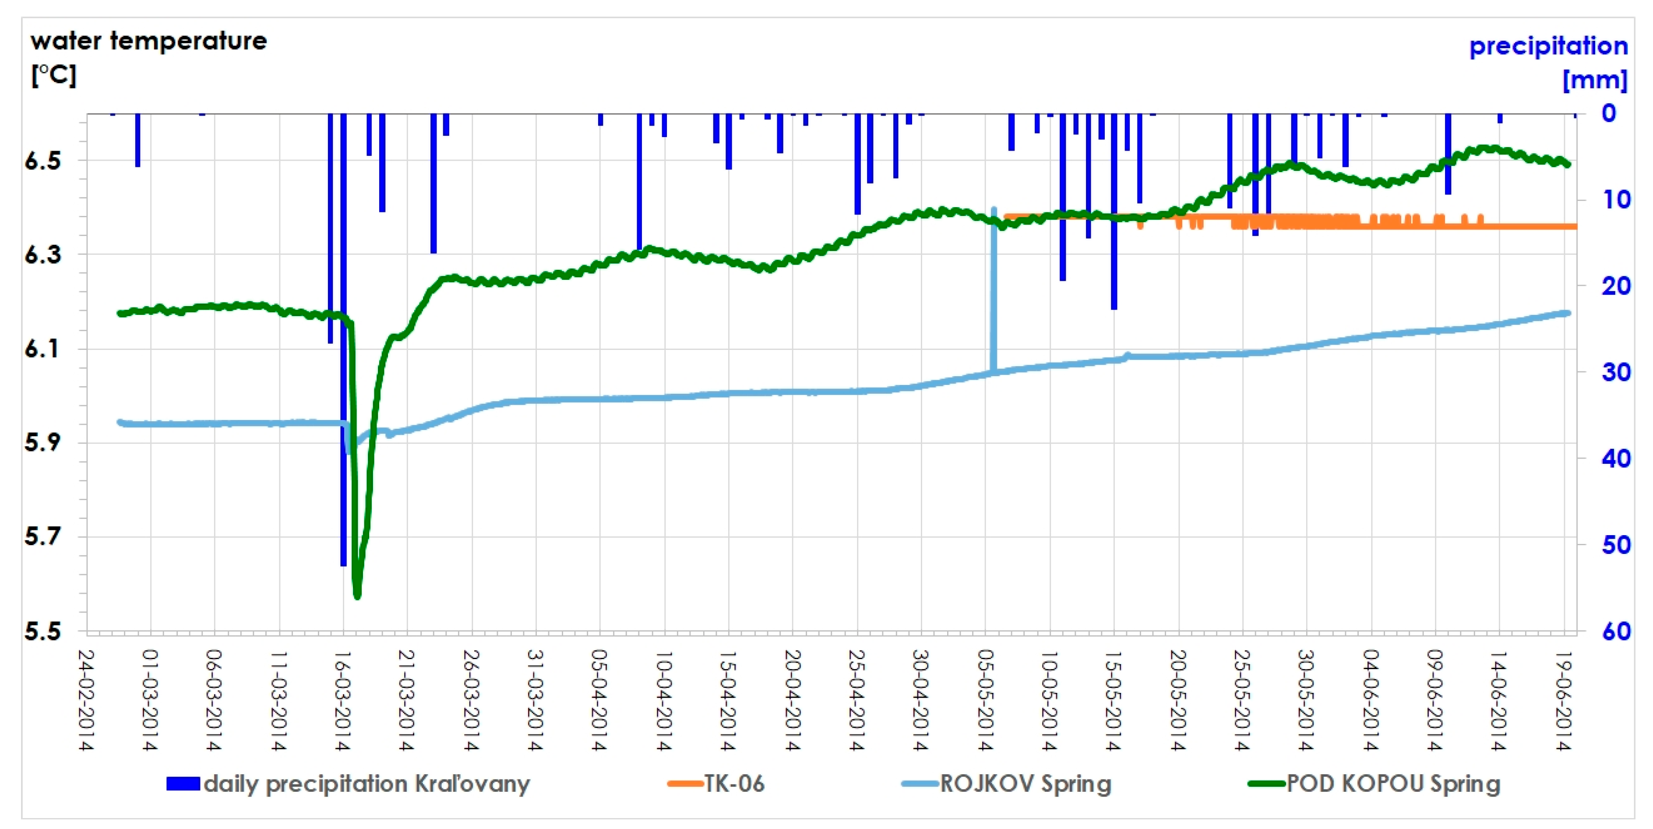Click the 5.5 temperature axis value
This screenshot has width=1653, height=829.
click(43, 631)
